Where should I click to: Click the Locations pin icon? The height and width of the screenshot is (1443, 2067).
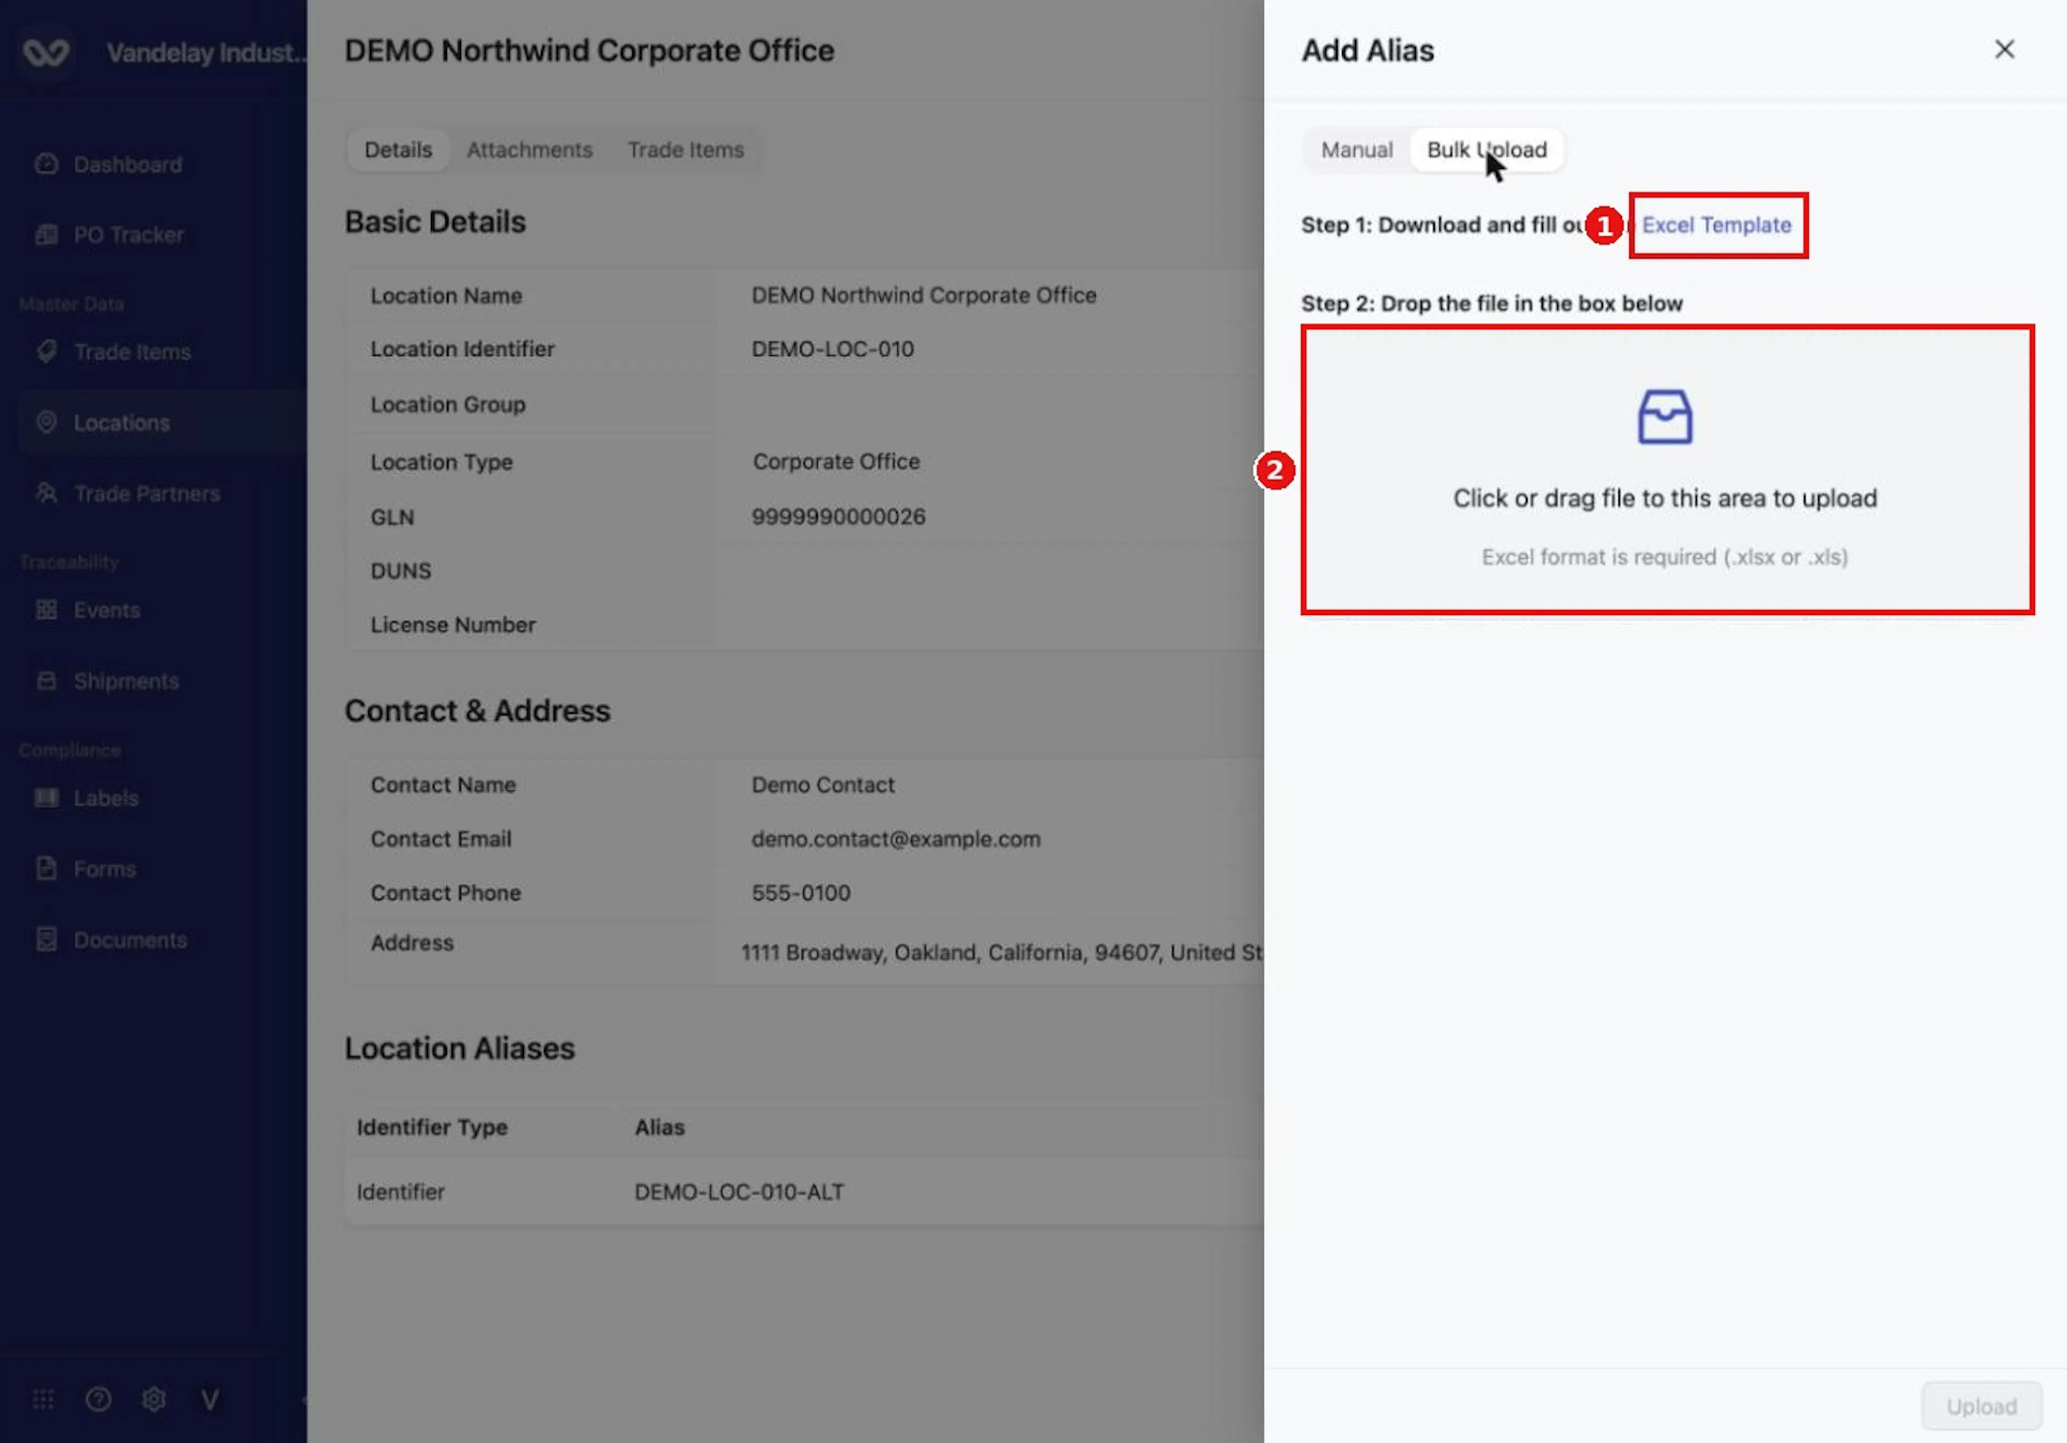[46, 422]
